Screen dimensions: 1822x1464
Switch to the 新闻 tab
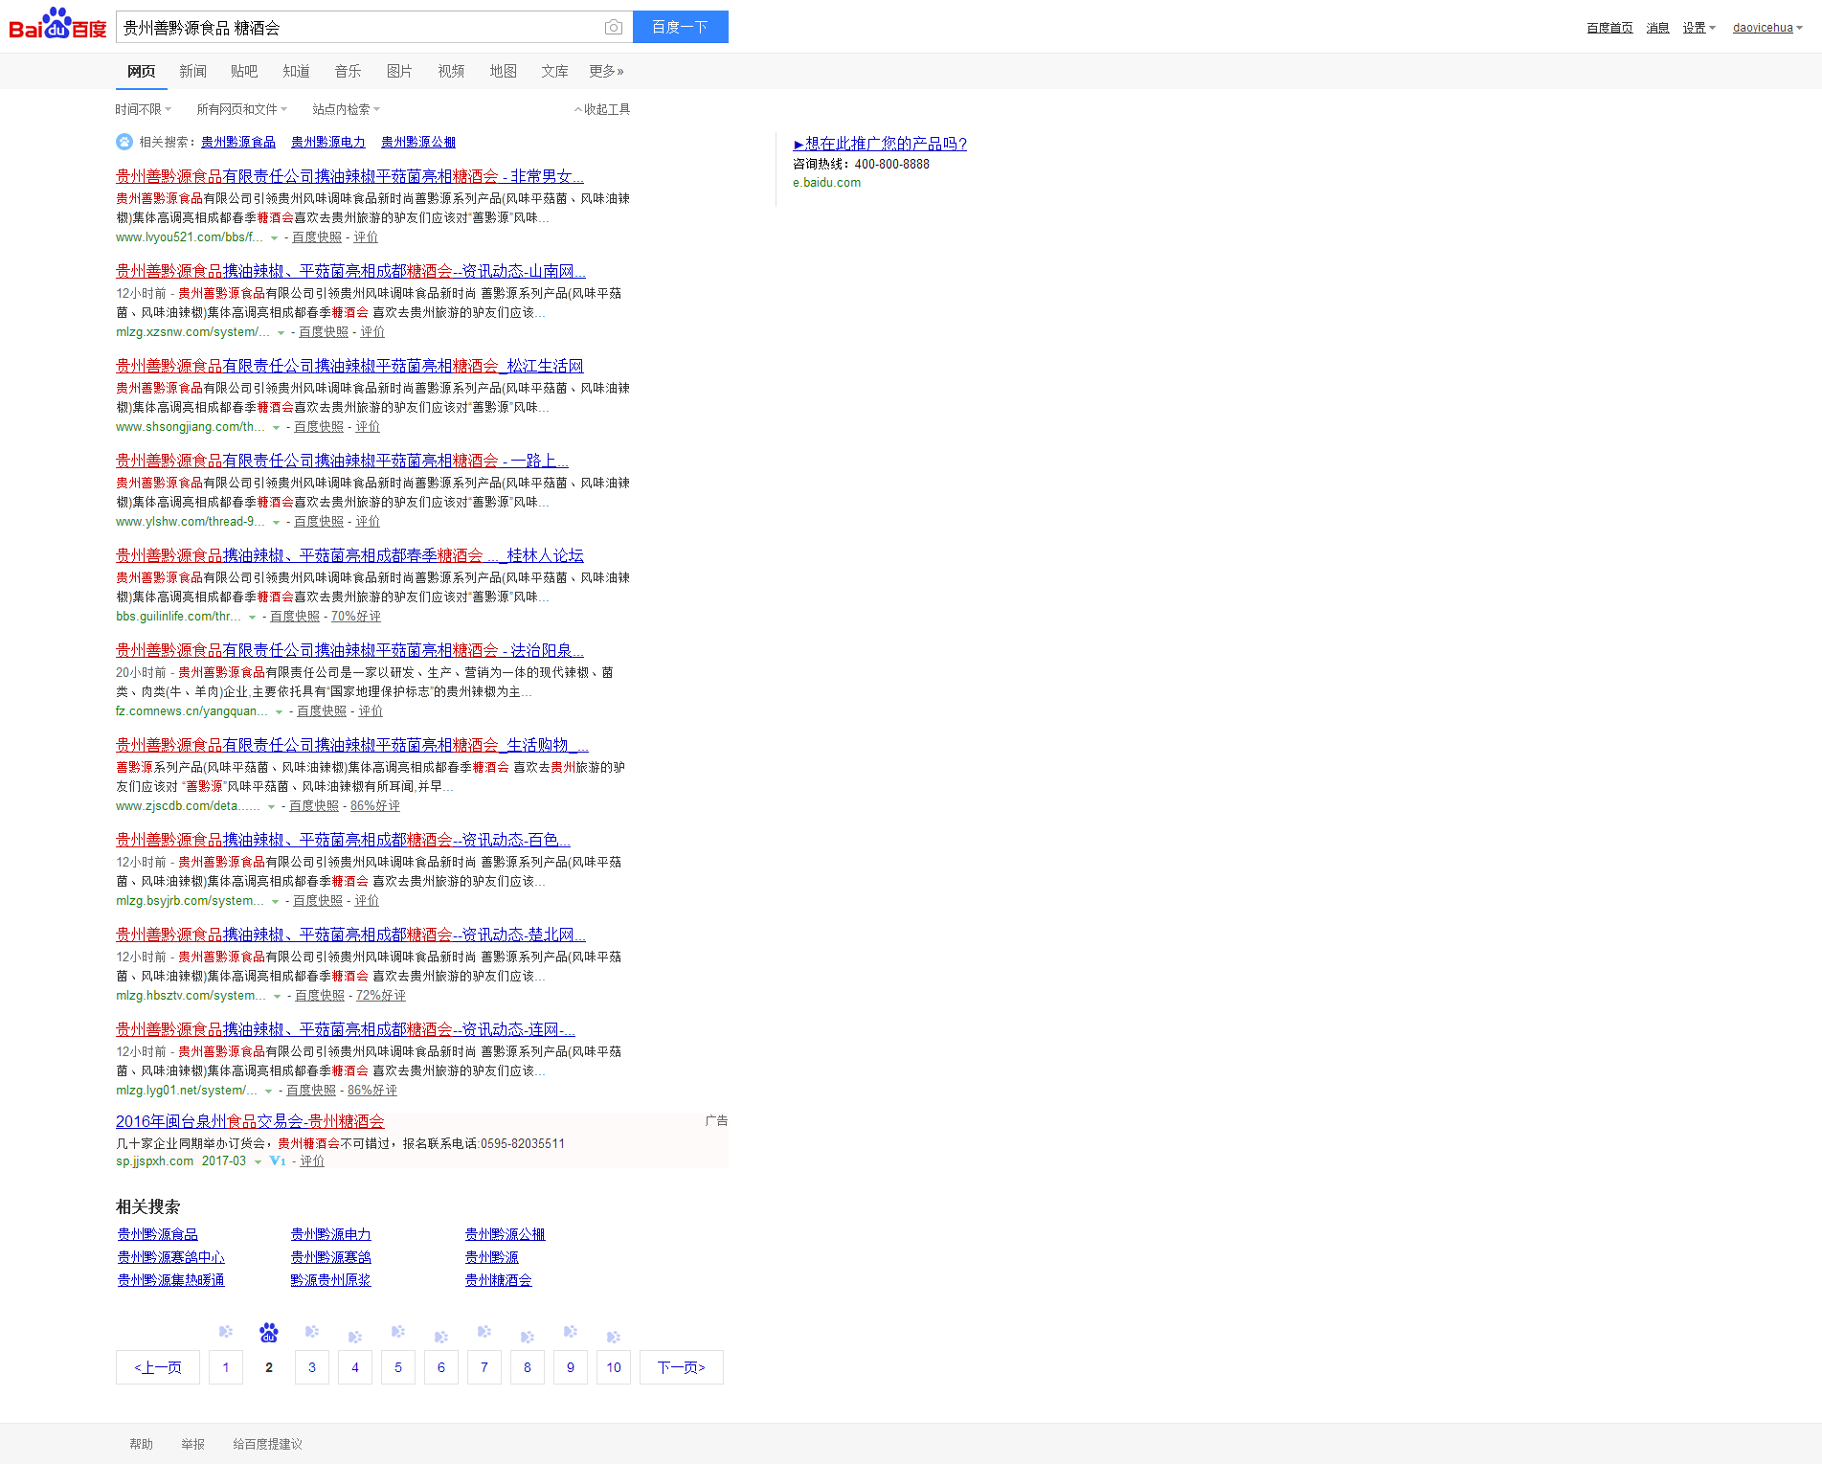[192, 71]
